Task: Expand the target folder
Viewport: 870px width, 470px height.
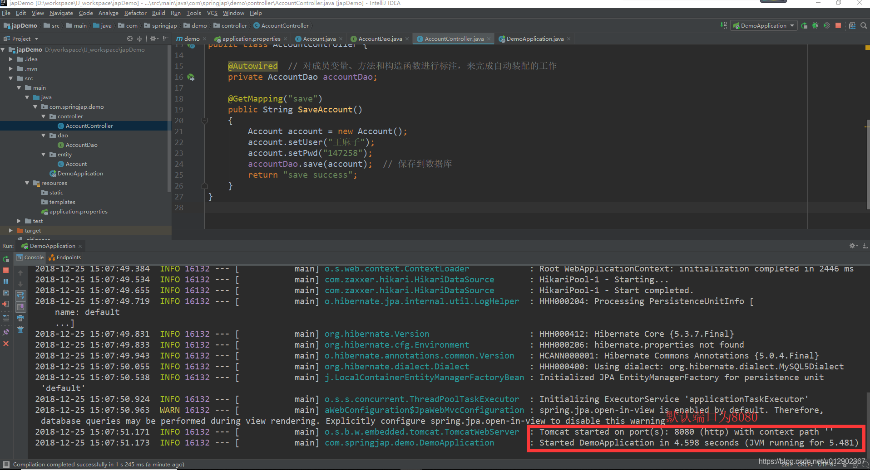Action: click(11, 231)
